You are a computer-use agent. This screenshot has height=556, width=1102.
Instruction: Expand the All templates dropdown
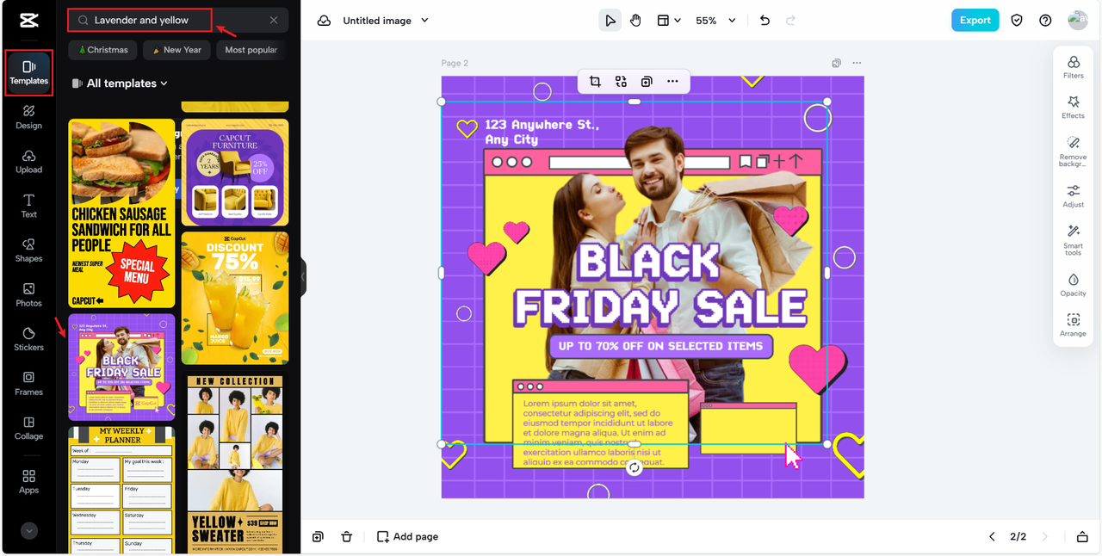point(120,83)
